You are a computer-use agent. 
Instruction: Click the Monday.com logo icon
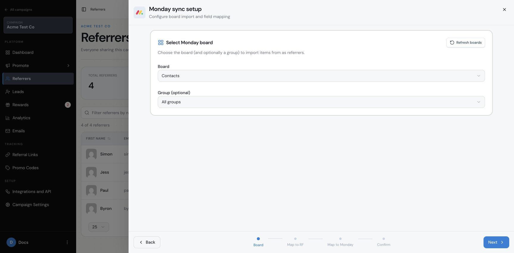140,12
